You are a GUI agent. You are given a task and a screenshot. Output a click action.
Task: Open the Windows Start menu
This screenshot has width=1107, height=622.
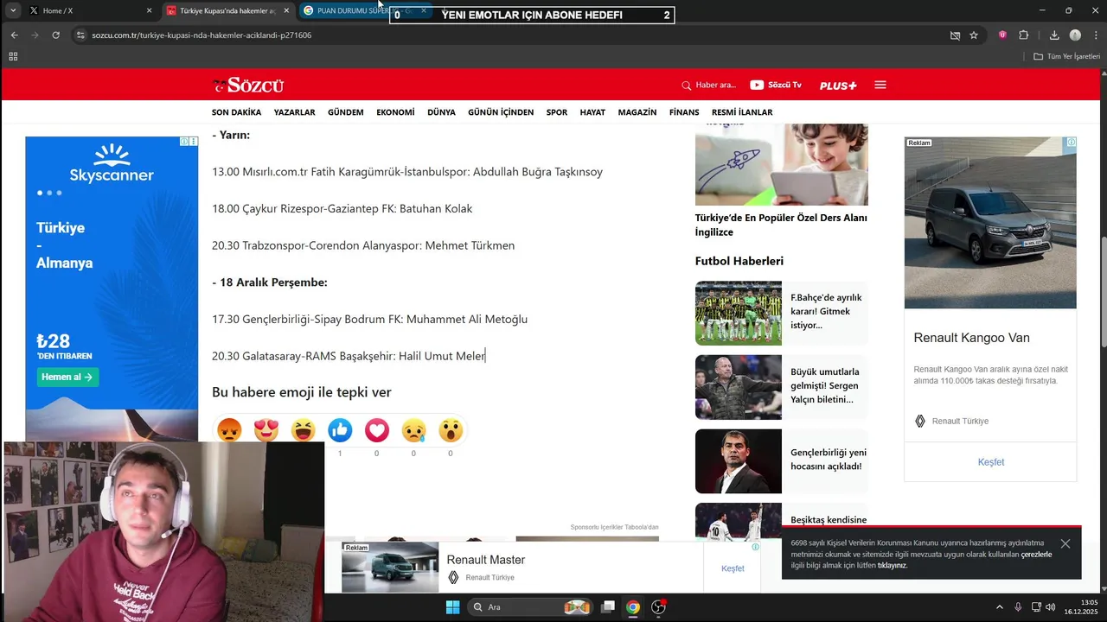(x=452, y=607)
